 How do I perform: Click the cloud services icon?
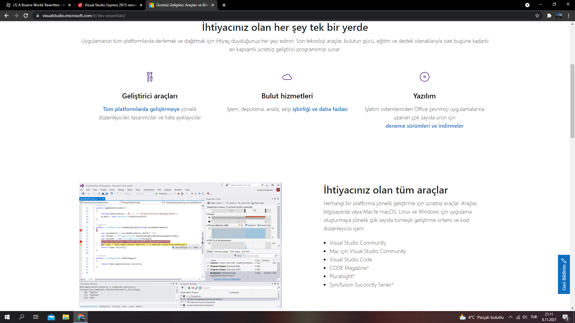tap(287, 77)
